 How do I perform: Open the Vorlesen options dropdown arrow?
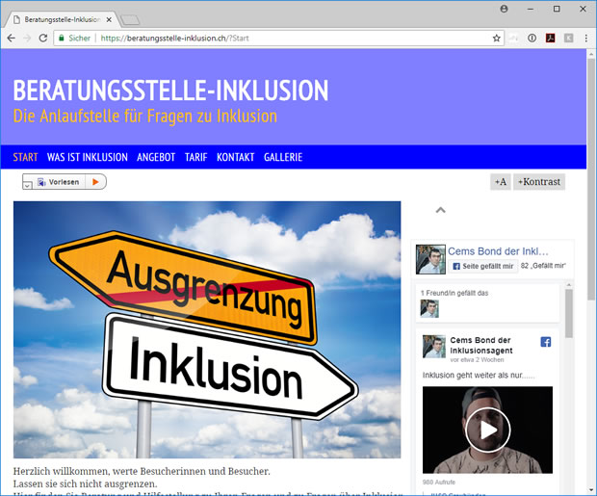click(28, 183)
